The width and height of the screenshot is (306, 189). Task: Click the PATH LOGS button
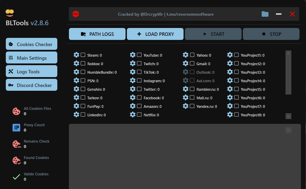tap(97, 34)
